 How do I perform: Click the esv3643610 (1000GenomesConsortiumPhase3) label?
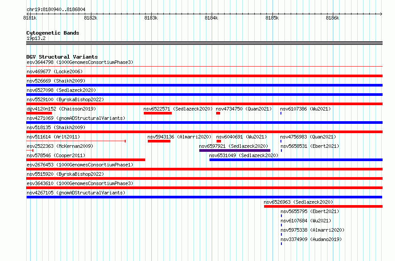pos(80,183)
